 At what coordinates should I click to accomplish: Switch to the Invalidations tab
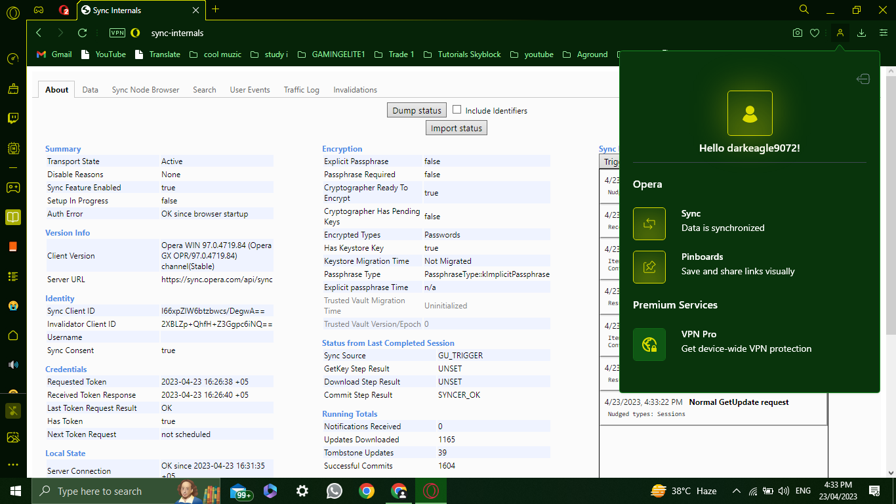tap(356, 90)
